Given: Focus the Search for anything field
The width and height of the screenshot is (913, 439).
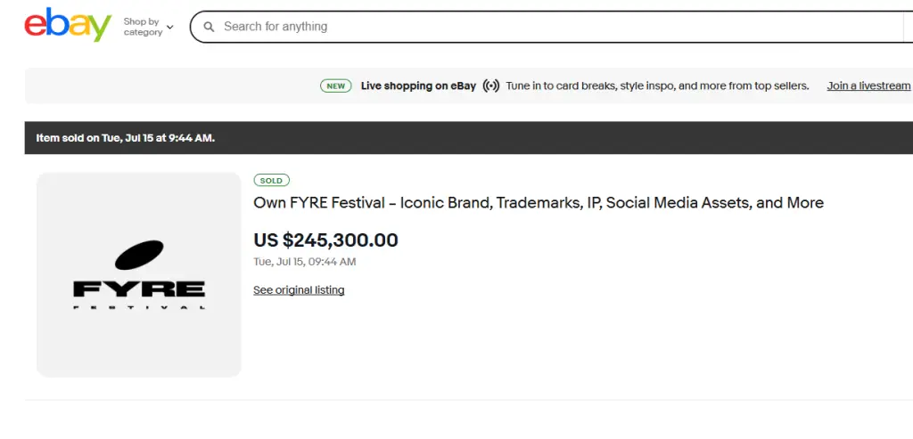Looking at the screenshot, I should click(551, 27).
